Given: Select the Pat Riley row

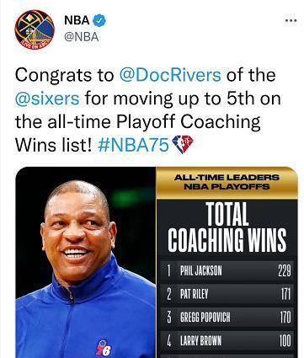Looking at the screenshot, I should click(x=227, y=294).
